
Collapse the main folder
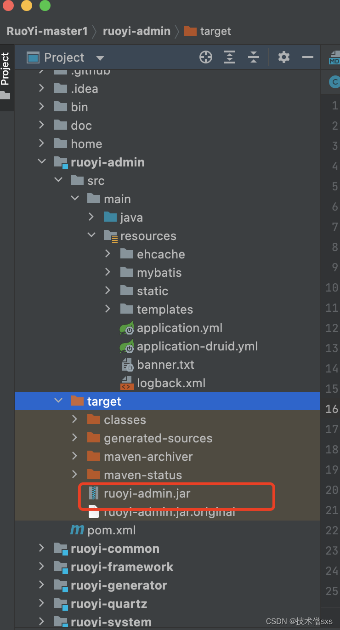[75, 199]
